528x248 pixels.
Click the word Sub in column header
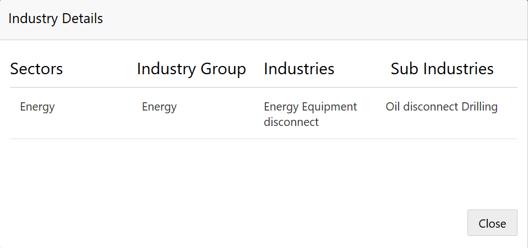[405, 69]
